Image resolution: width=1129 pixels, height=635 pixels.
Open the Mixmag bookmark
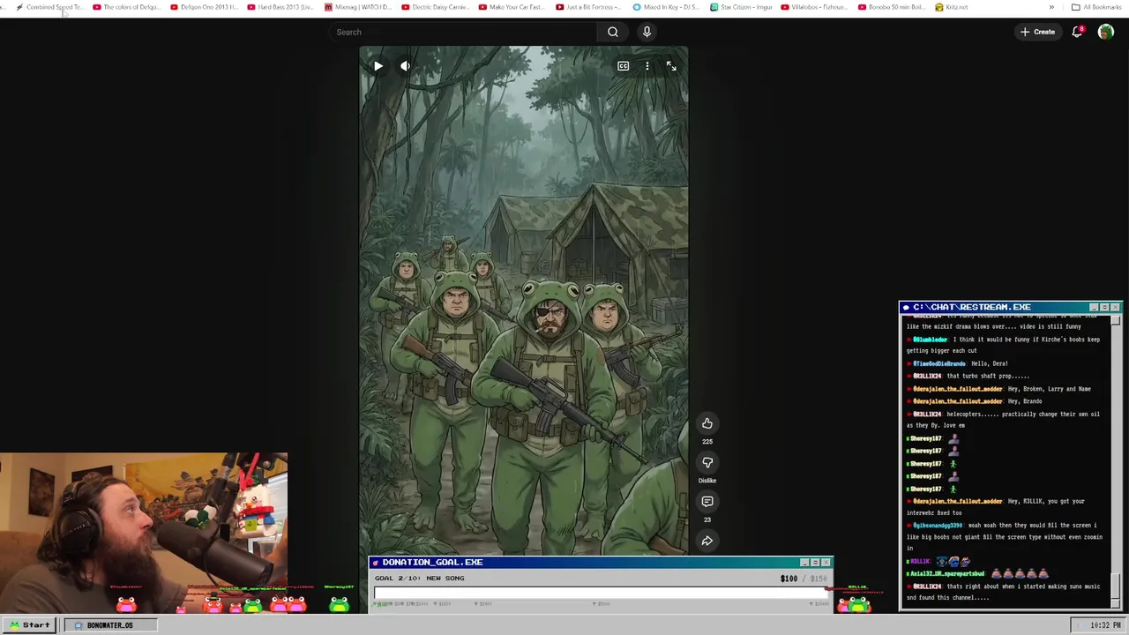point(358,7)
